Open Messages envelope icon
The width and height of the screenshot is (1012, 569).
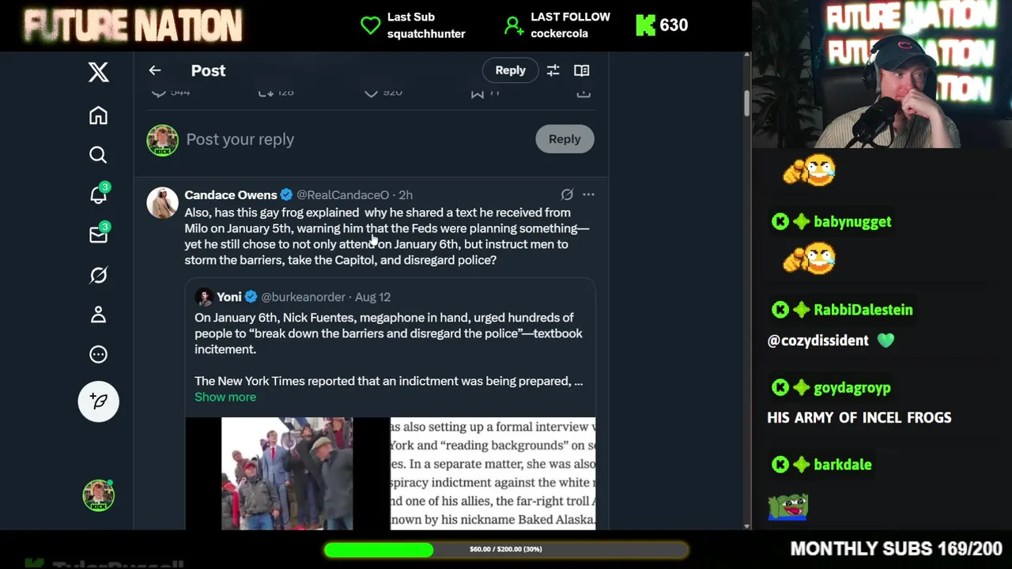point(98,235)
